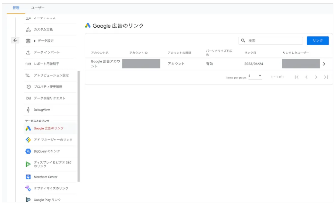Expand the データ設定 tree item
Image resolution: width=335 pixels, height=204 pixels.
[35, 41]
